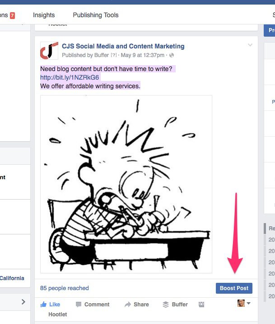This screenshot has width=275, height=324.
Task: Click the May 9 at 12:37pm timestamp
Action: pos(142,55)
